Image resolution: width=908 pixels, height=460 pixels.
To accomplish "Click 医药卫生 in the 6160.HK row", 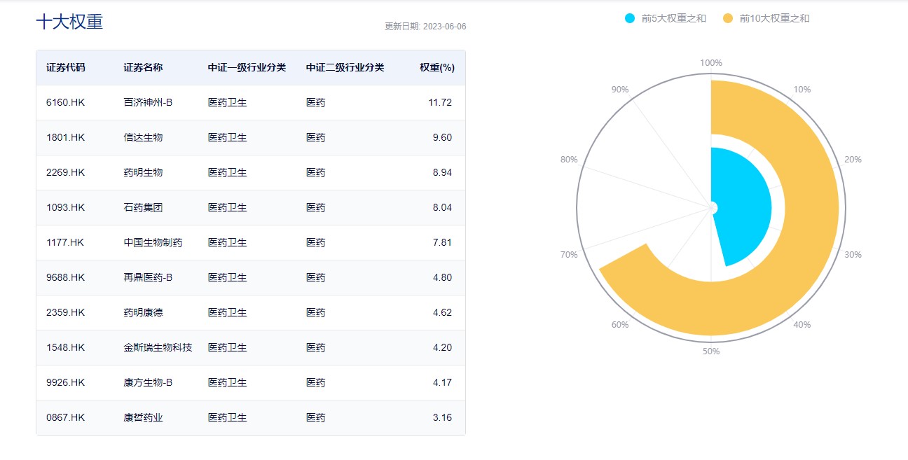I will point(227,102).
